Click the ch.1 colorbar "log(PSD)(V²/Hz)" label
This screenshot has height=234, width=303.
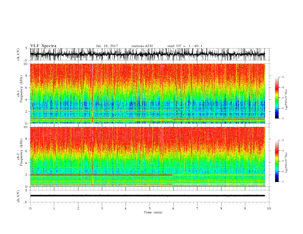pos(287,100)
